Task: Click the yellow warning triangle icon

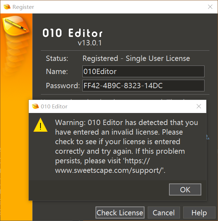Action: [x=40, y=125]
